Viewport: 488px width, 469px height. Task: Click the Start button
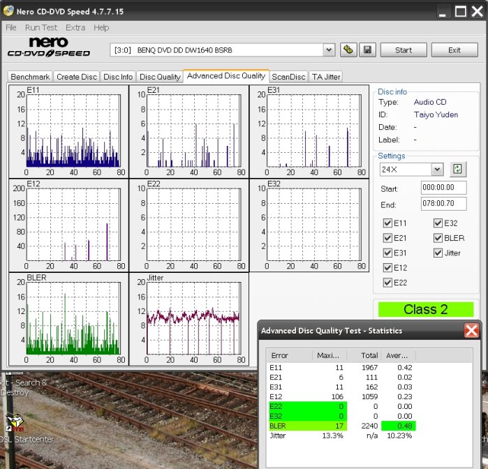tap(404, 50)
